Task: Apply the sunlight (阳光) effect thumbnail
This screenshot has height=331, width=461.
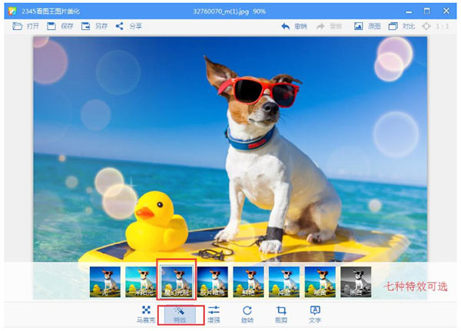Action: pyautogui.click(x=141, y=282)
